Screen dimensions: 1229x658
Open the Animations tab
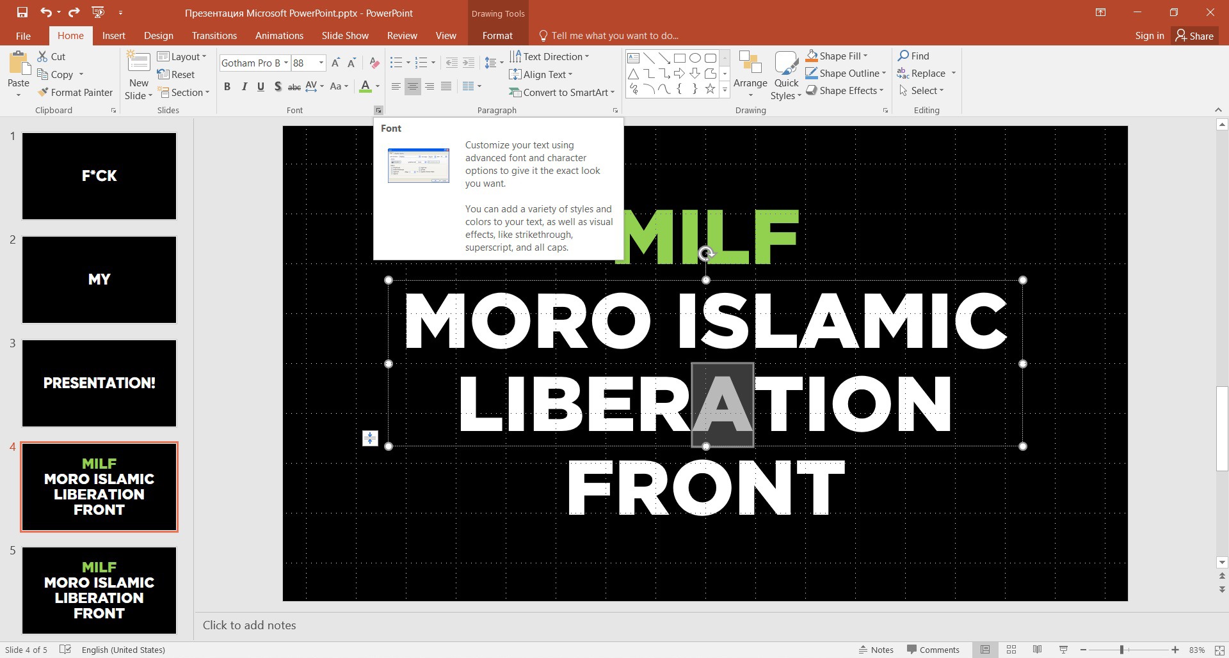(279, 36)
